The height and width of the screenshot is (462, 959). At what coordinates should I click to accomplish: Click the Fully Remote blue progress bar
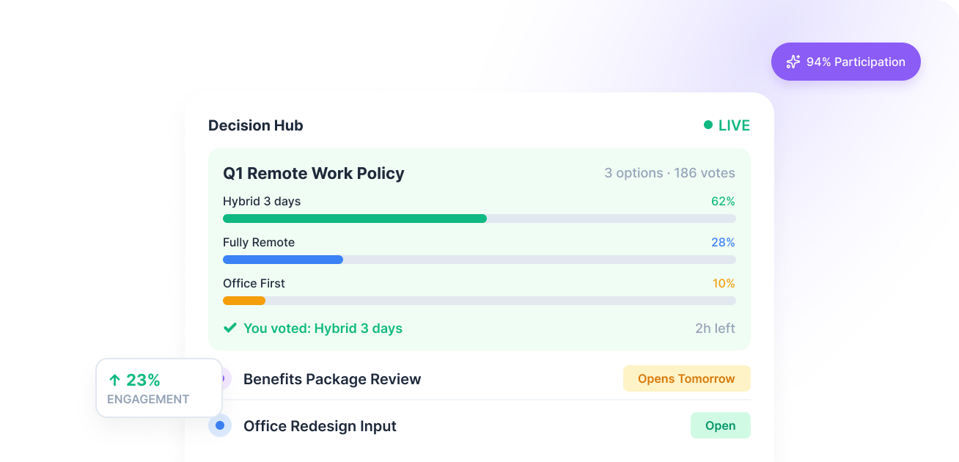[x=283, y=260]
